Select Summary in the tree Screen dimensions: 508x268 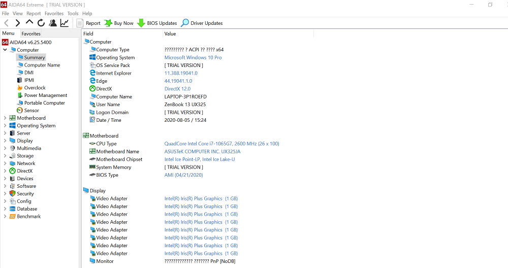pos(31,57)
